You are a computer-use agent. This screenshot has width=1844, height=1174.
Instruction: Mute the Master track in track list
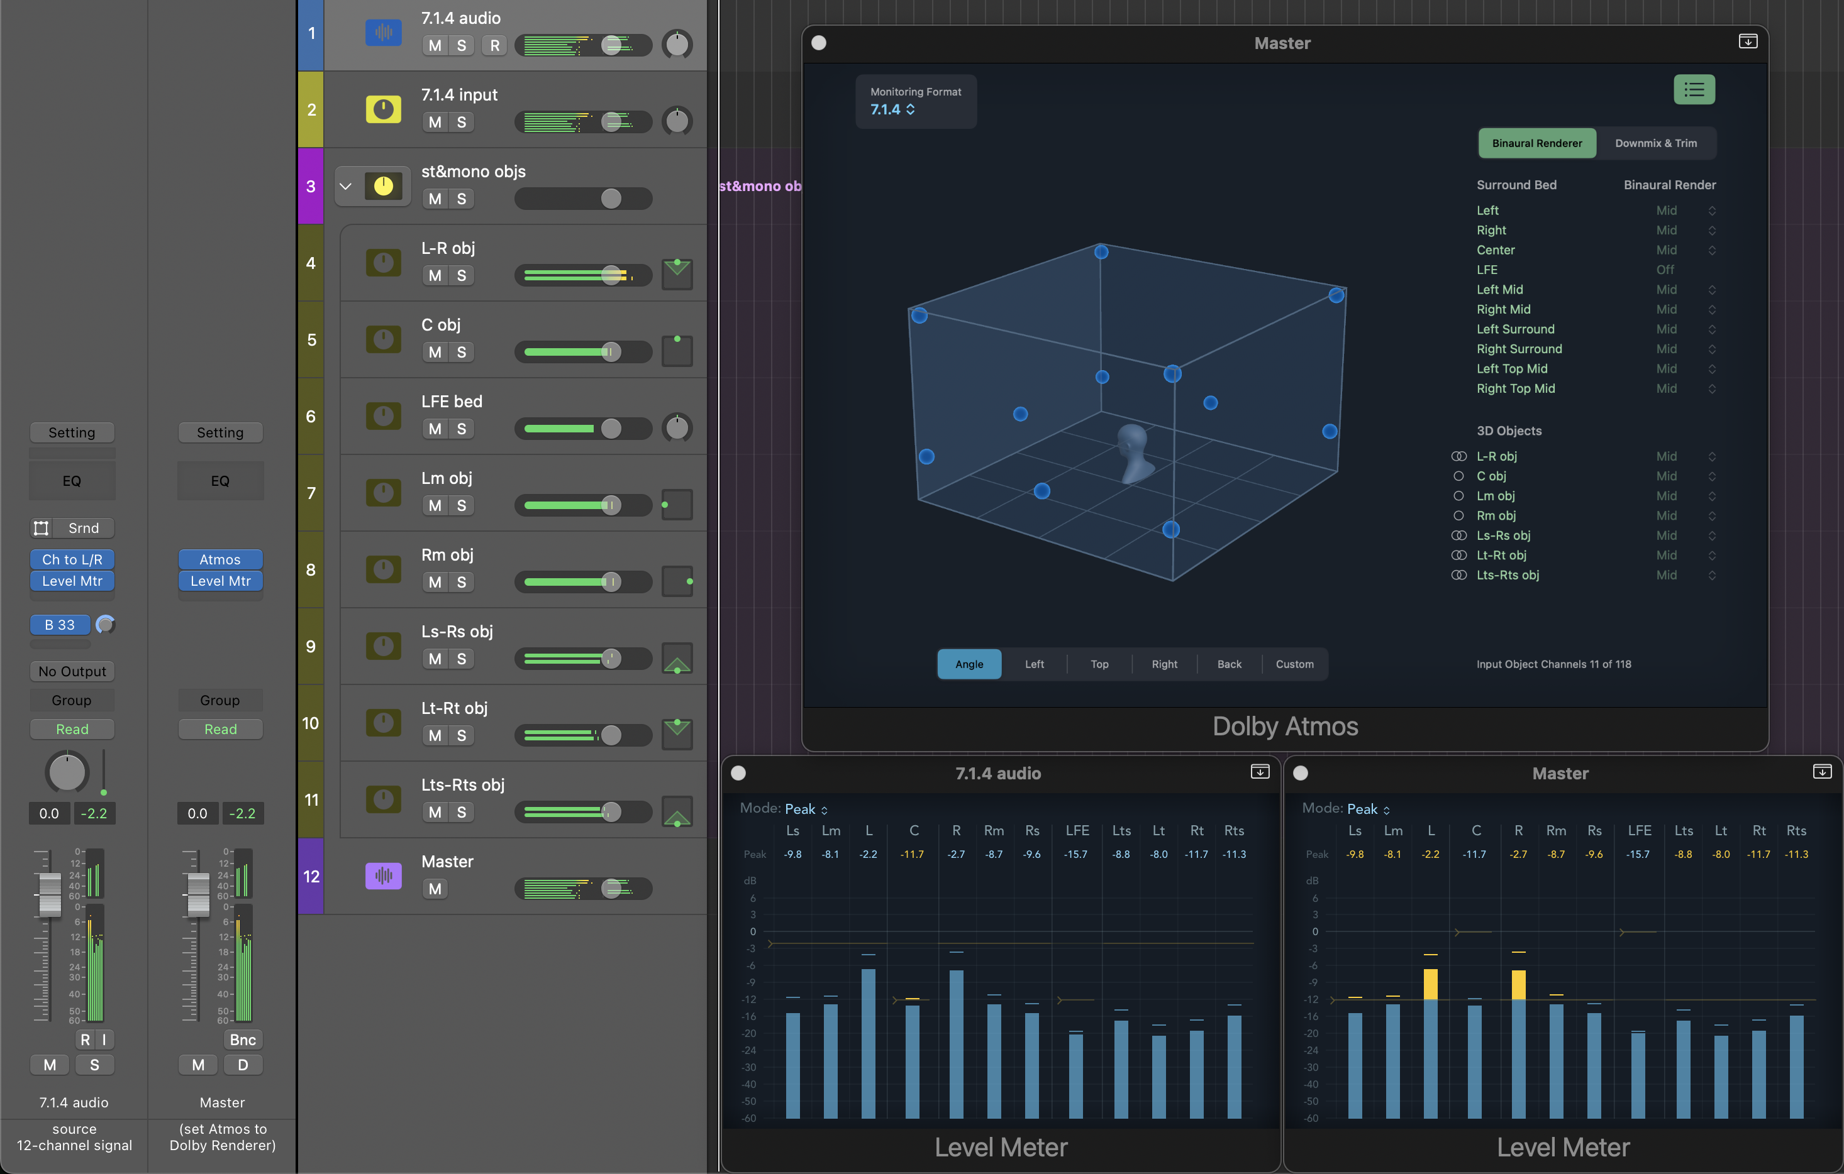tap(435, 889)
